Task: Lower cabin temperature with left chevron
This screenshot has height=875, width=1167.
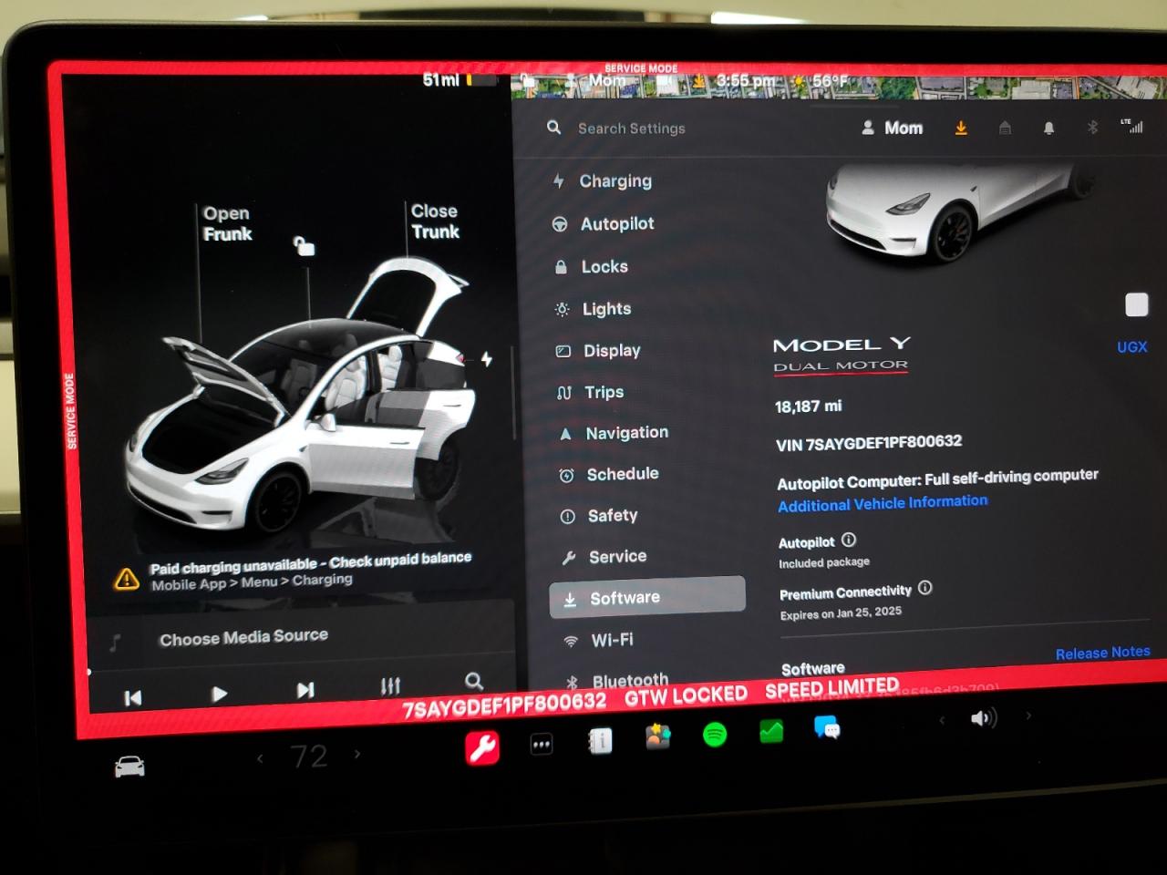Action: pyautogui.click(x=260, y=757)
